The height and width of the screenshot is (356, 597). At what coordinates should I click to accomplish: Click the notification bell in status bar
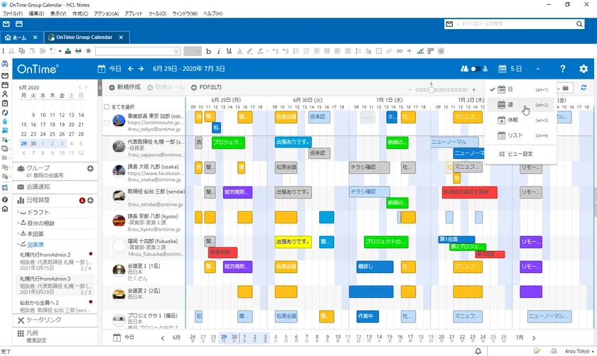point(478,351)
